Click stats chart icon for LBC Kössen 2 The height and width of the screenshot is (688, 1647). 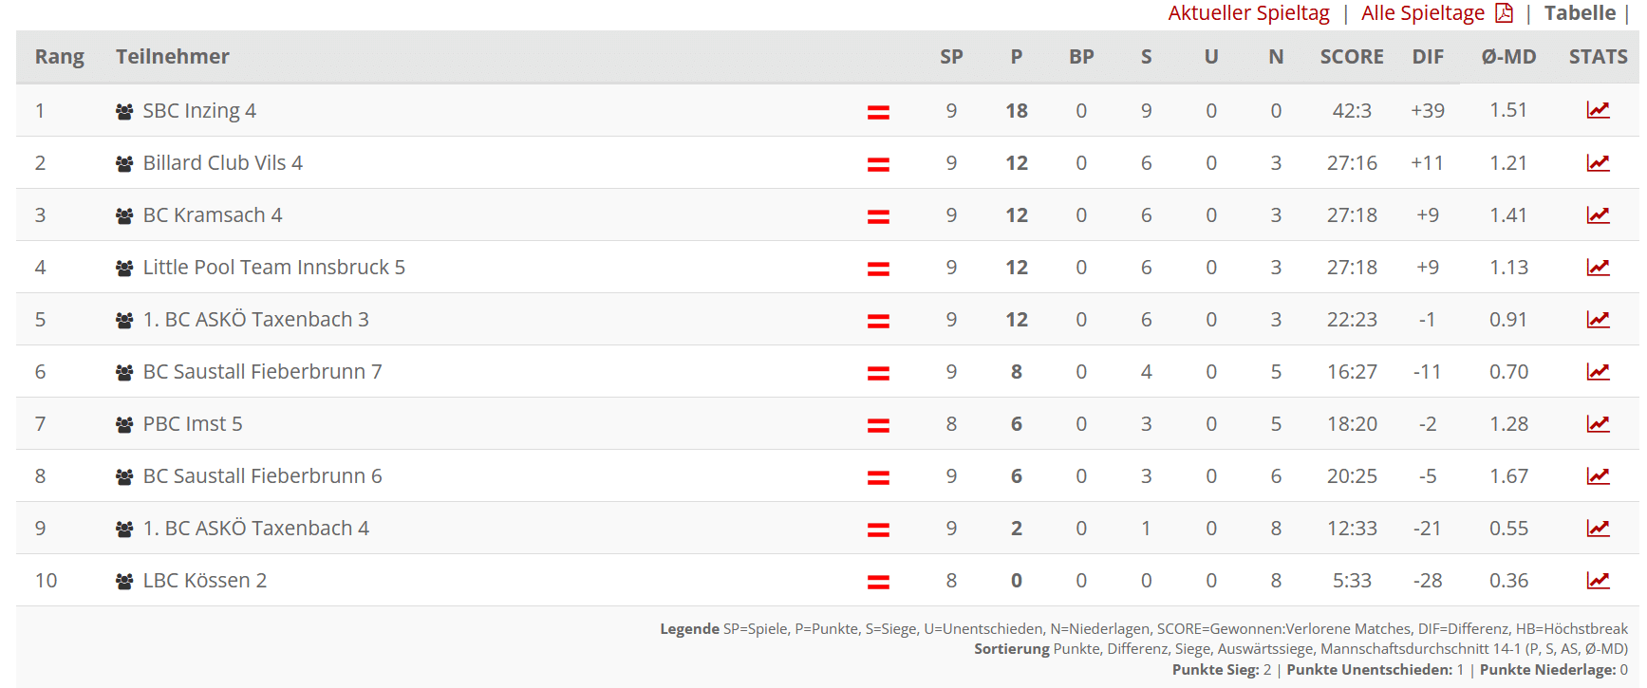(x=1598, y=580)
